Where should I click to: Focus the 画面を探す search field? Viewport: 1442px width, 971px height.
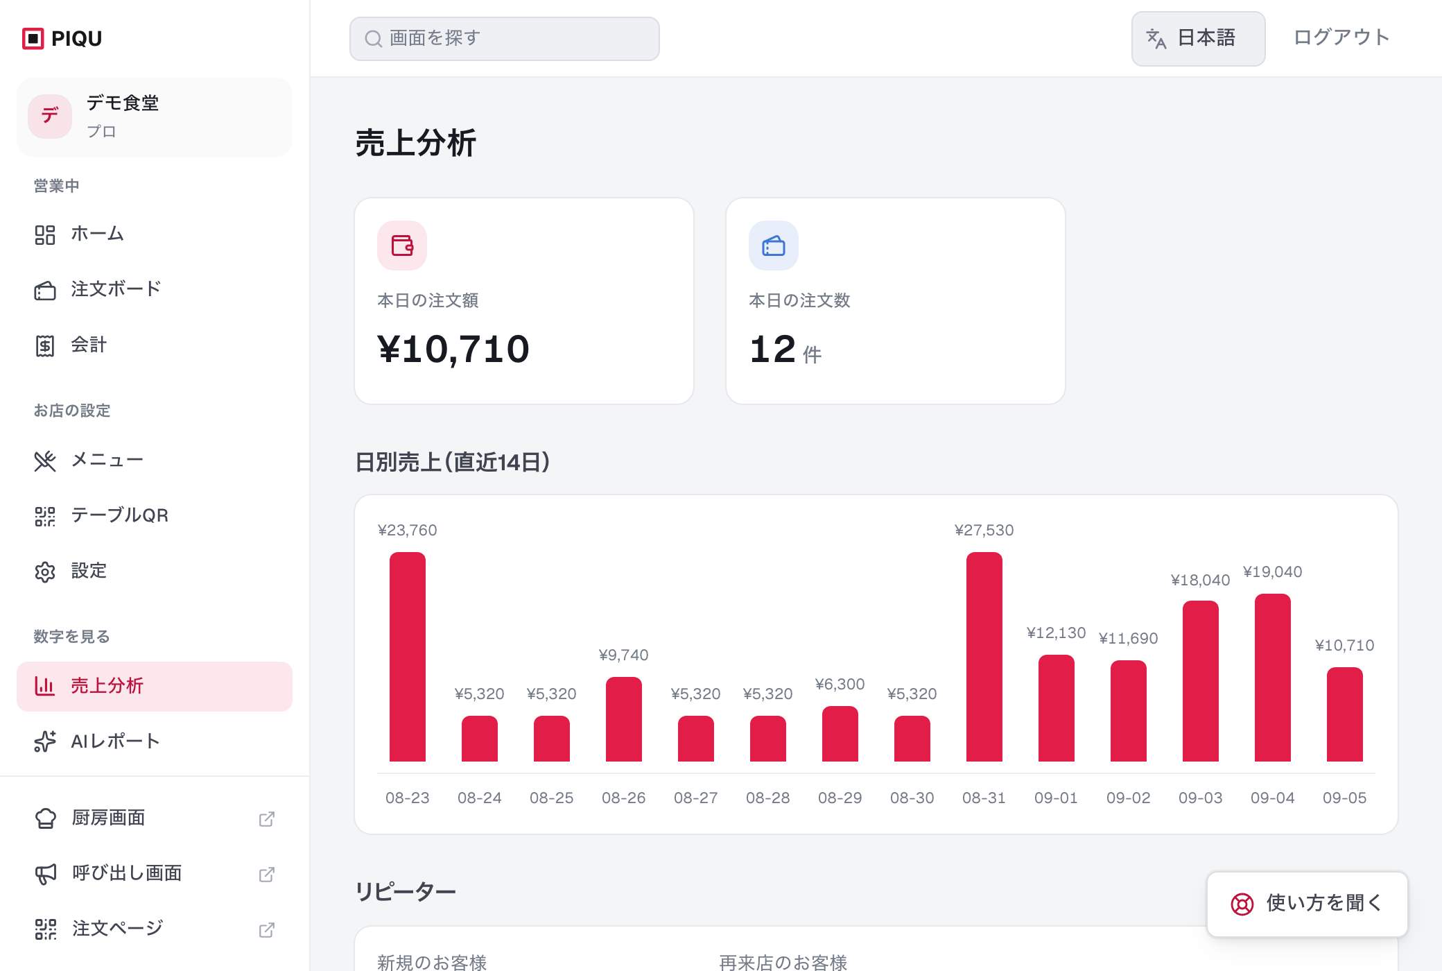[505, 39]
